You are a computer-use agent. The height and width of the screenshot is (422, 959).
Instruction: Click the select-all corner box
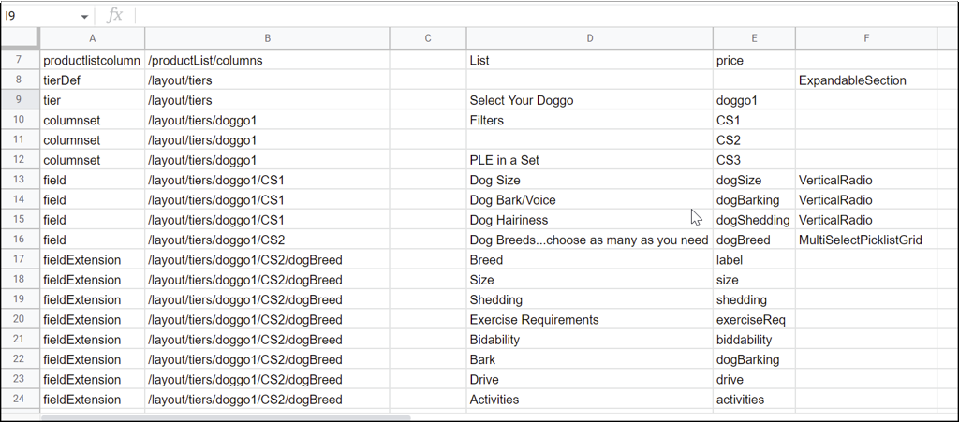(21, 38)
